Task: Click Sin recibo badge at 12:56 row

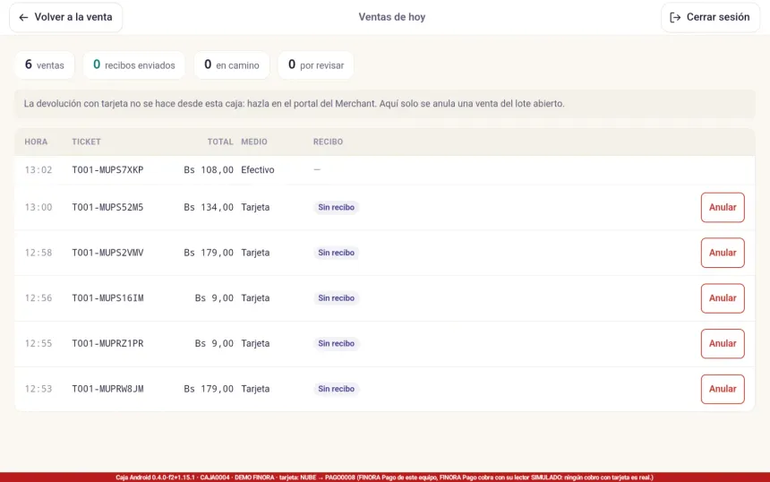Action: click(x=336, y=298)
